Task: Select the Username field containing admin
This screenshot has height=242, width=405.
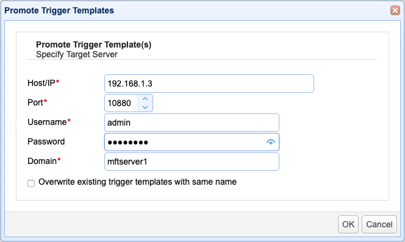Action: click(x=192, y=123)
